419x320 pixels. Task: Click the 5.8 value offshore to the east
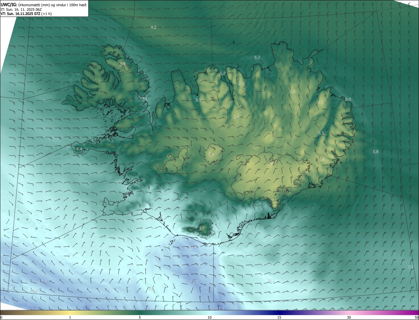point(375,151)
